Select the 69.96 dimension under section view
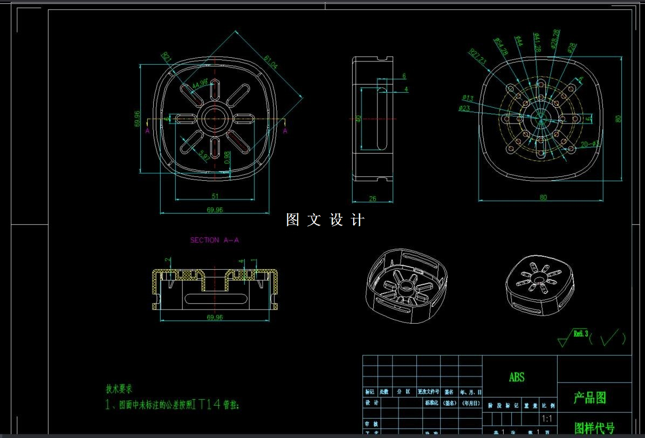The image size is (645, 438). (x=215, y=317)
